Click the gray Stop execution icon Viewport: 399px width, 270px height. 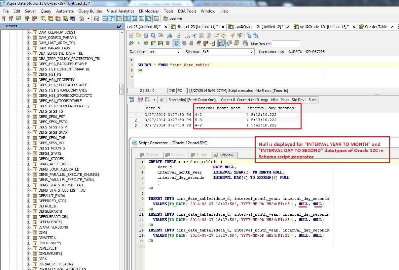click(x=168, y=43)
